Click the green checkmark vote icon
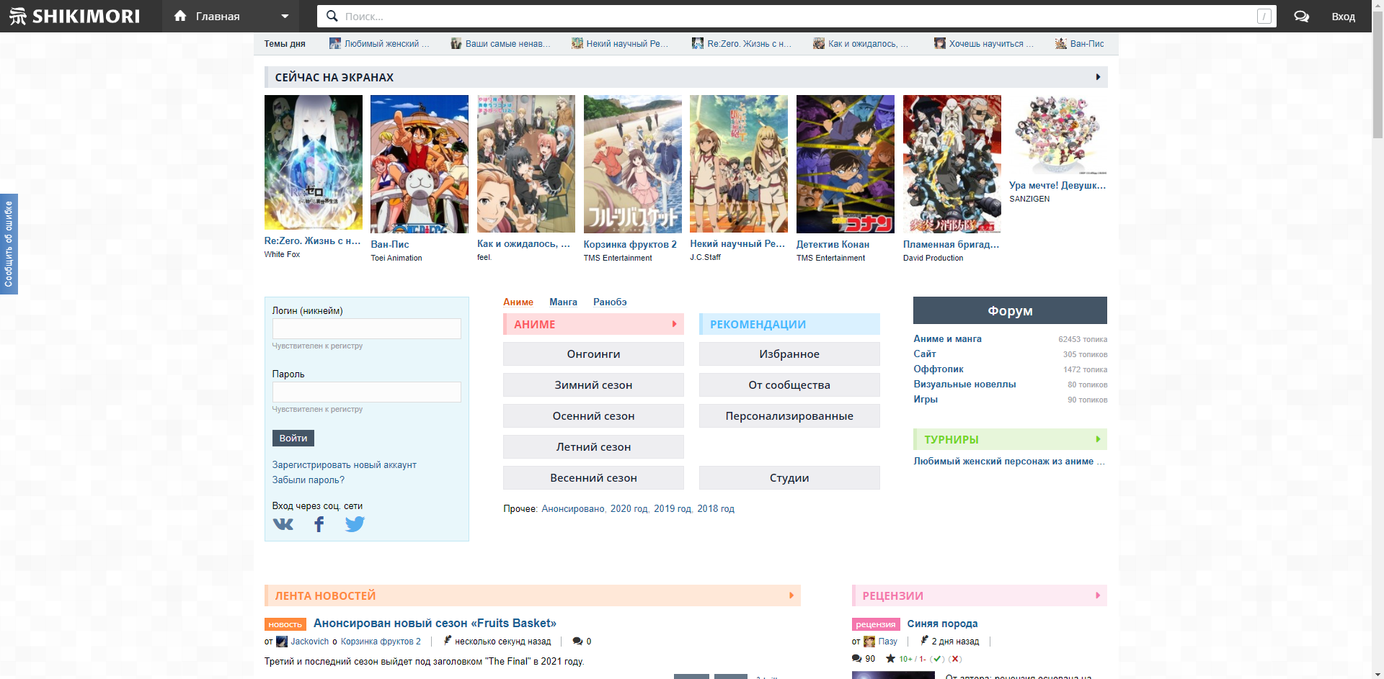This screenshot has width=1384, height=679. (x=937, y=659)
